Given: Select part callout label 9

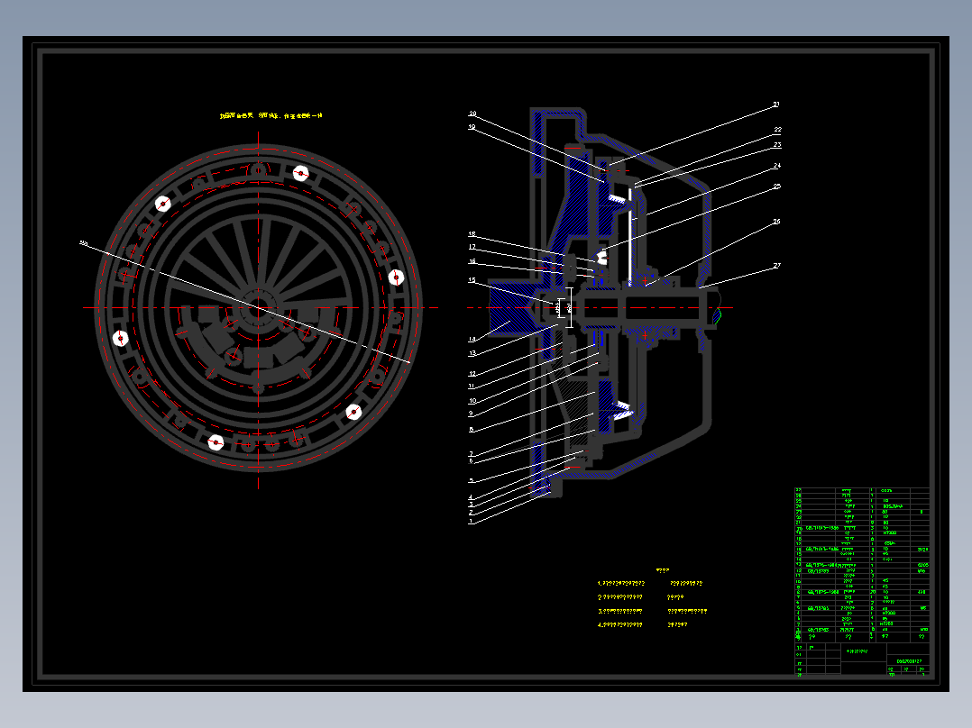Looking at the screenshot, I should point(471,414).
